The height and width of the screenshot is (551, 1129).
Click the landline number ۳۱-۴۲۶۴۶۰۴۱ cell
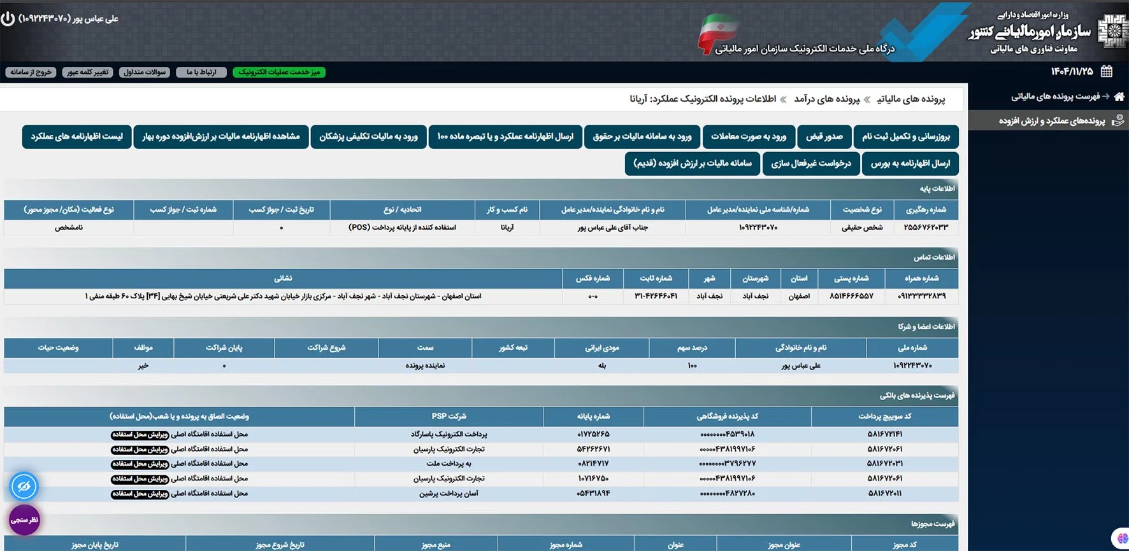click(656, 296)
